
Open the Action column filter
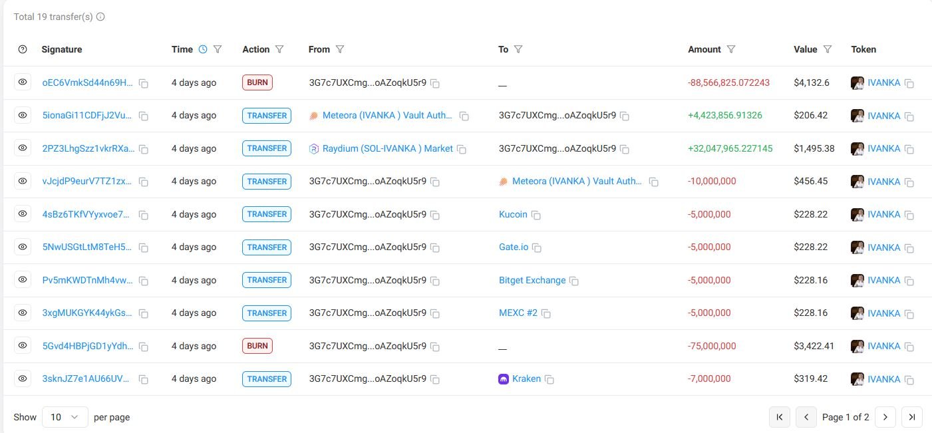tap(279, 49)
